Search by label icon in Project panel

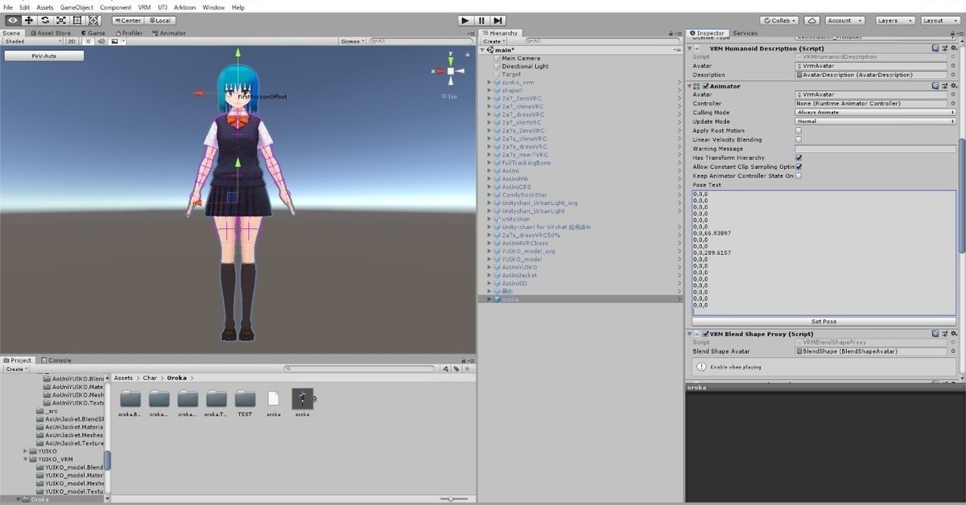click(x=456, y=369)
